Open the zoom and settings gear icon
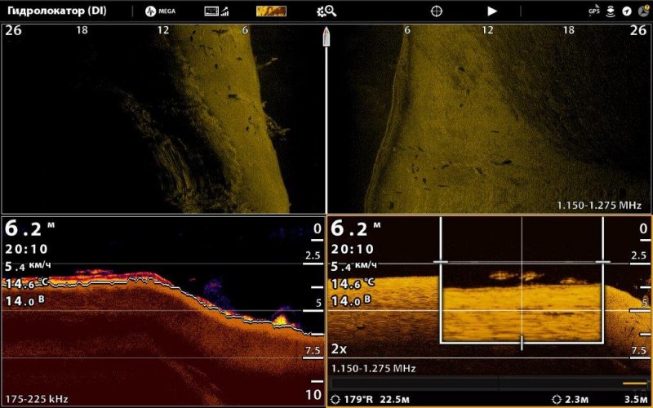The width and height of the screenshot is (653, 408). click(x=326, y=11)
